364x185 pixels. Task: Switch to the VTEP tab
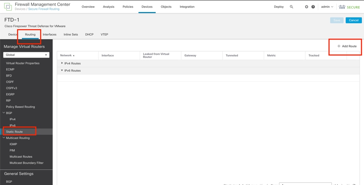(104, 34)
